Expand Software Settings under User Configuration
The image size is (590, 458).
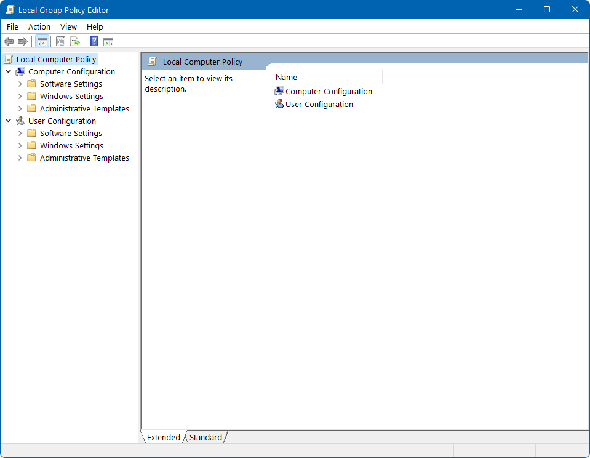[x=20, y=134]
